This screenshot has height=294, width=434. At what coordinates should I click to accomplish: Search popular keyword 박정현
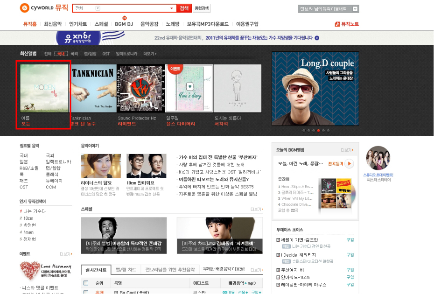pos(29,225)
